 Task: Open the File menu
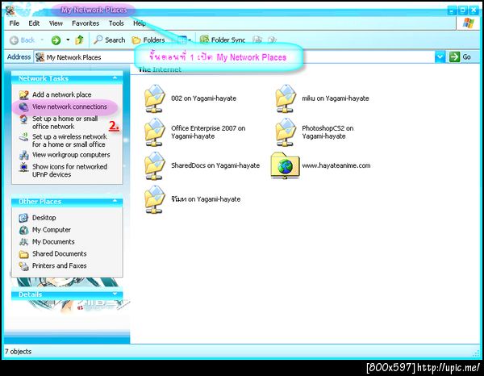tap(15, 23)
